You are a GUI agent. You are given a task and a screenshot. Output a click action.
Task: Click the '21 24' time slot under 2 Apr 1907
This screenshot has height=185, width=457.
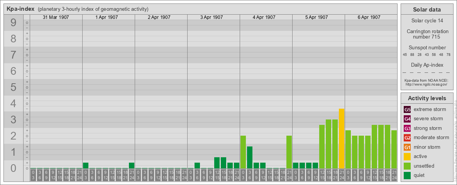click(x=184, y=175)
